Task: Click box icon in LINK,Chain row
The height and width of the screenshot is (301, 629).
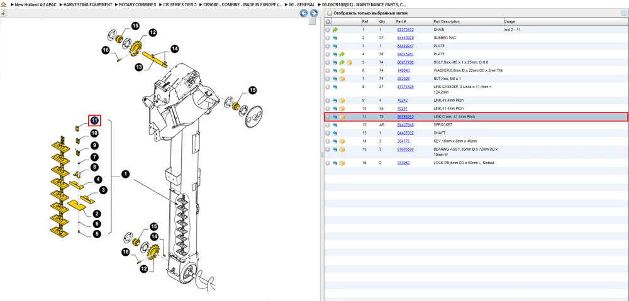Action: tap(342, 117)
